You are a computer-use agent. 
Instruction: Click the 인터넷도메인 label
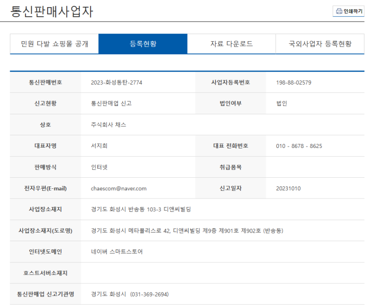pyautogui.click(x=45, y=252)
